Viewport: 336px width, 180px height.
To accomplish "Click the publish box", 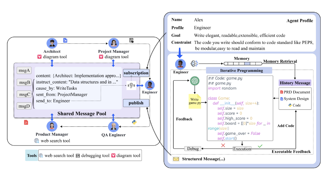I will 136,103.
